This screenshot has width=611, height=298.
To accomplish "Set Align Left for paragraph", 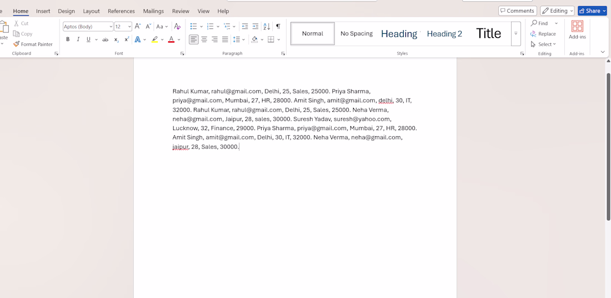I will pos(194,39).
